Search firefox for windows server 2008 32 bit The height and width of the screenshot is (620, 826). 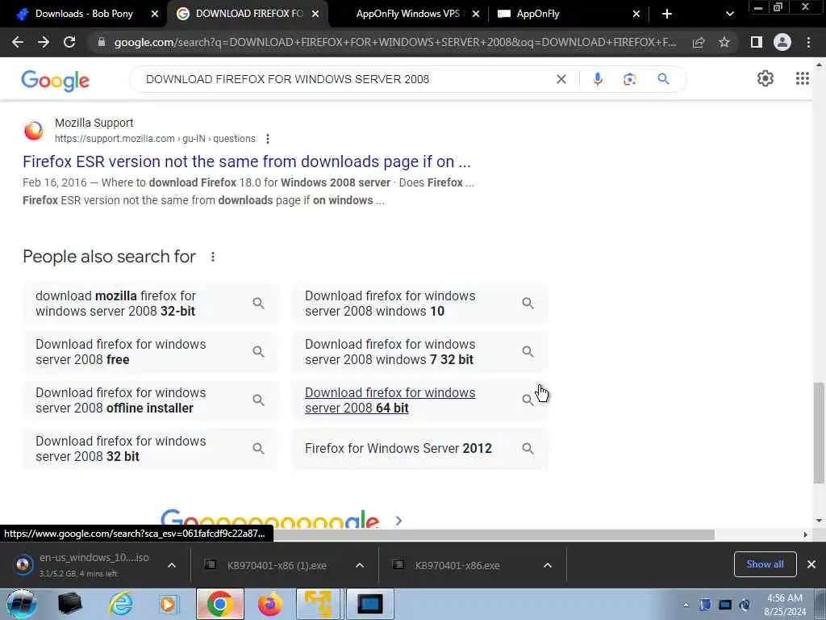point(151,449)
